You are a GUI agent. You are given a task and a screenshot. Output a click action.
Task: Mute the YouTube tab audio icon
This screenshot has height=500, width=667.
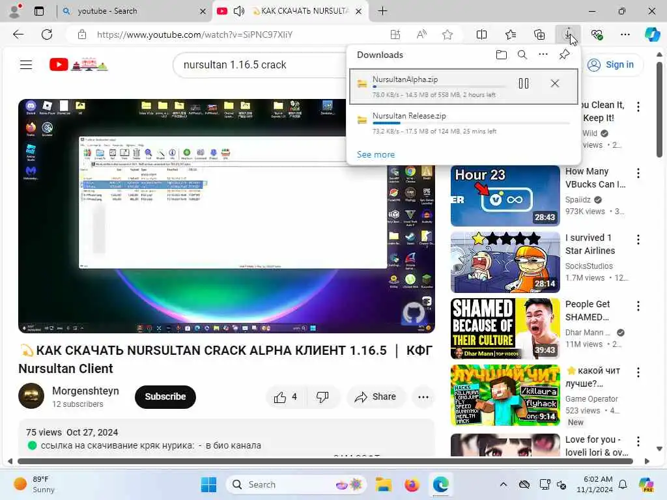click(x=239, y=11)
